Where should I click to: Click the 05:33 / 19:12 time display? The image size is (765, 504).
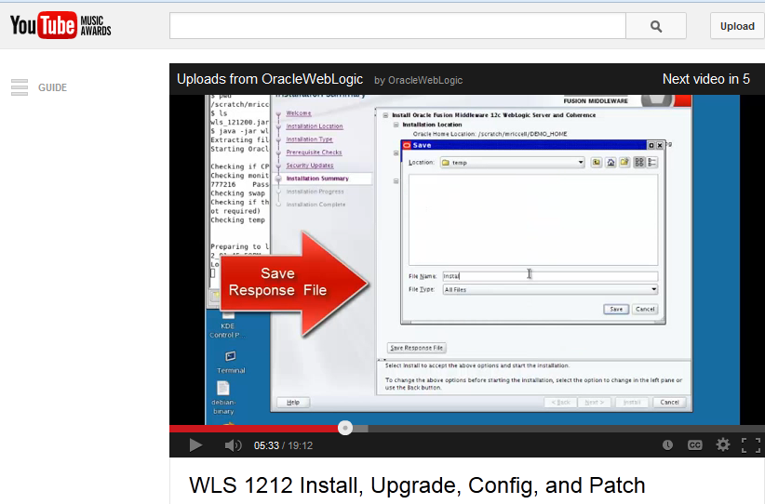tap(284, 445)
